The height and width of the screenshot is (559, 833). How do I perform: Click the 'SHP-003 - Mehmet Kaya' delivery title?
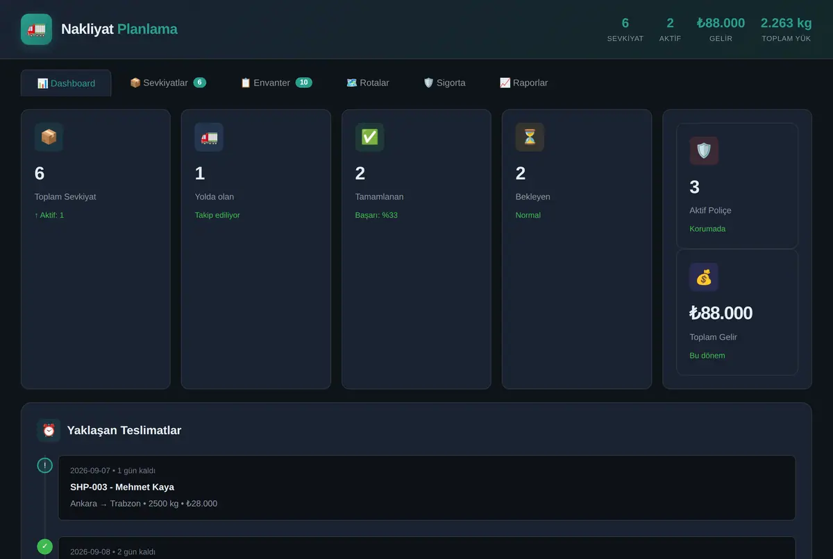122,487
